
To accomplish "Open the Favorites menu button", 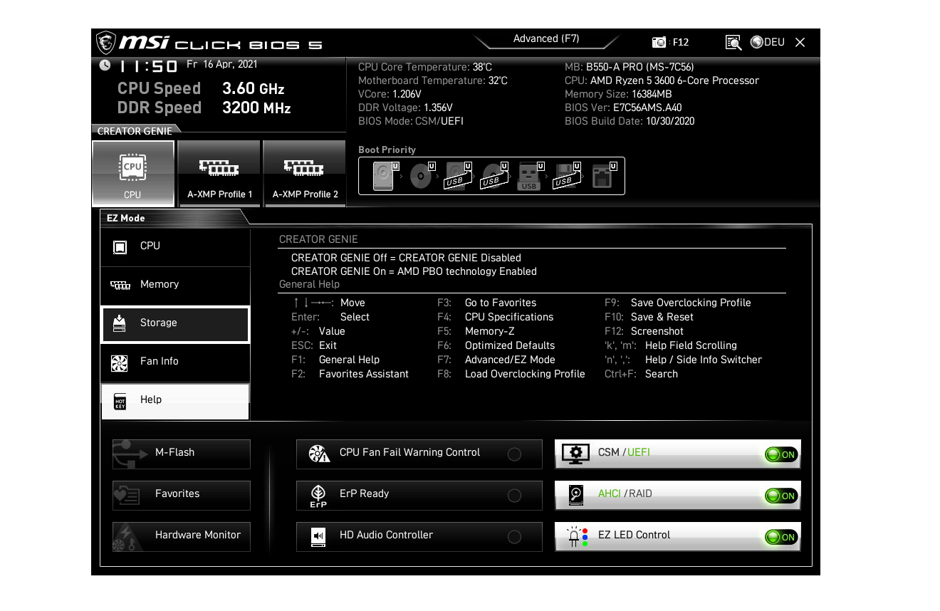I will (x=182, y=495).
